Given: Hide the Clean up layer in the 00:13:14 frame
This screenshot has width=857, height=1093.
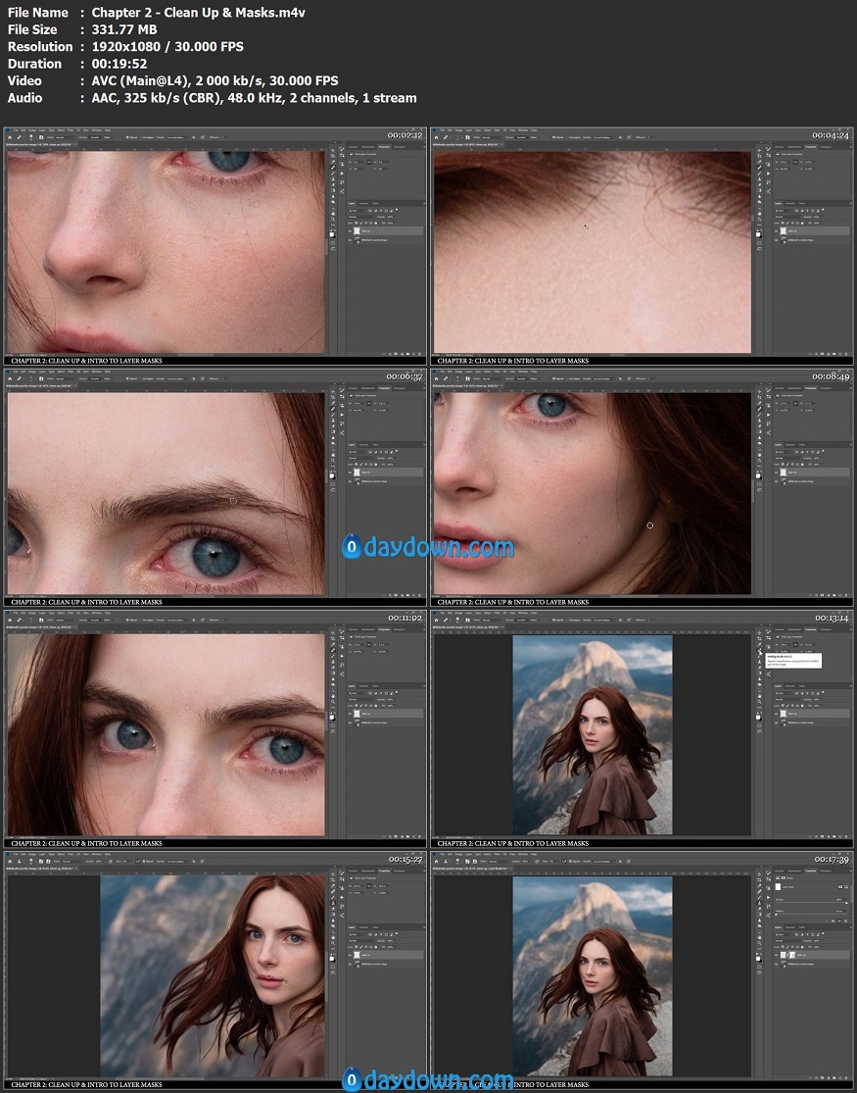Looking at the screenshot, I should pyautogui.click(x=776, y=714).
